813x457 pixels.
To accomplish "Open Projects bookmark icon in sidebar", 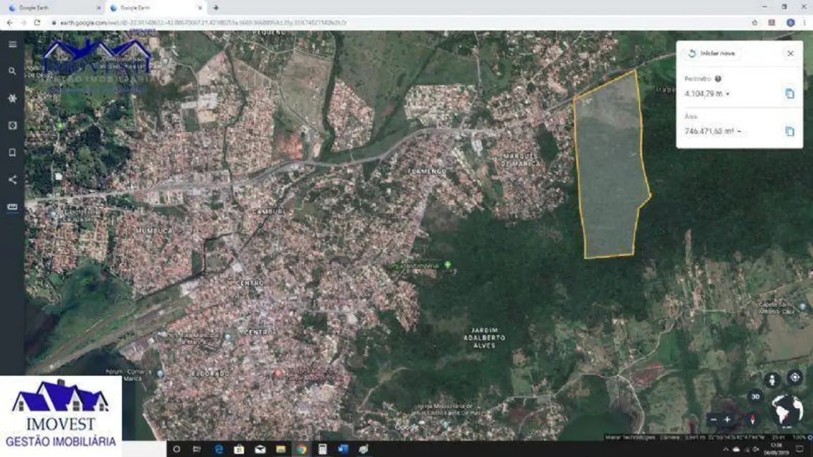I will pyautogui.click(x=13, y=153).
